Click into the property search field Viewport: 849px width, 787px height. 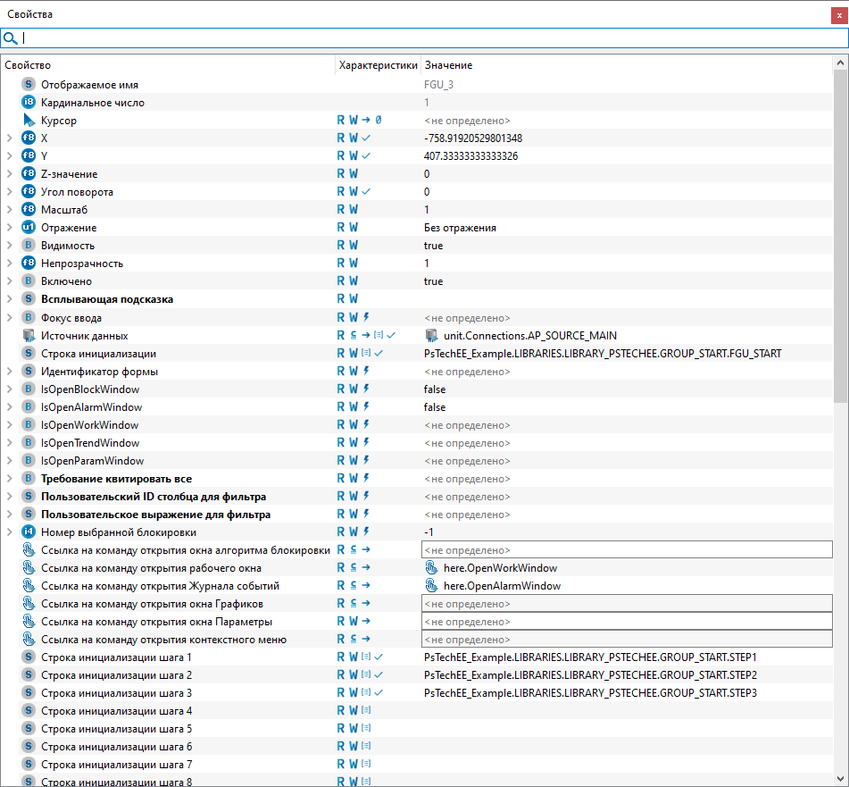click(x=429, y=38)
